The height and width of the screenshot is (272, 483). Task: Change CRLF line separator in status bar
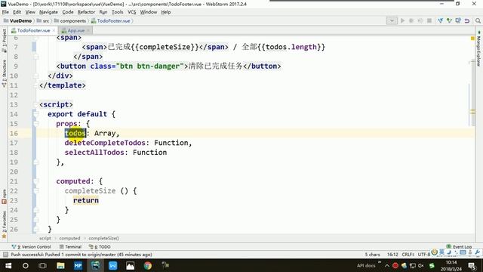(408, 255)
